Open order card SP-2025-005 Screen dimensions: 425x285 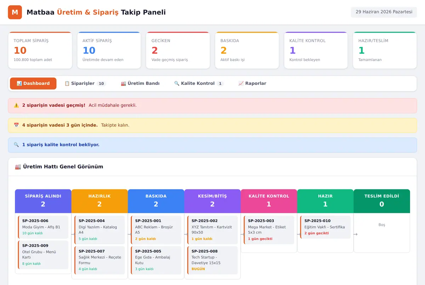[156, 260]
